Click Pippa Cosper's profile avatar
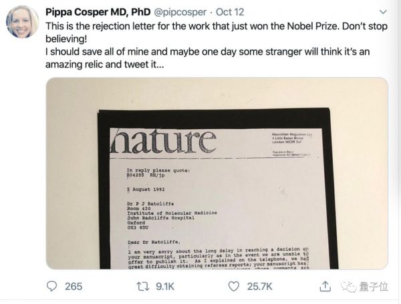The width and height of the screenshot is (401, 304). pyautogui.click(x=22, y=22)
